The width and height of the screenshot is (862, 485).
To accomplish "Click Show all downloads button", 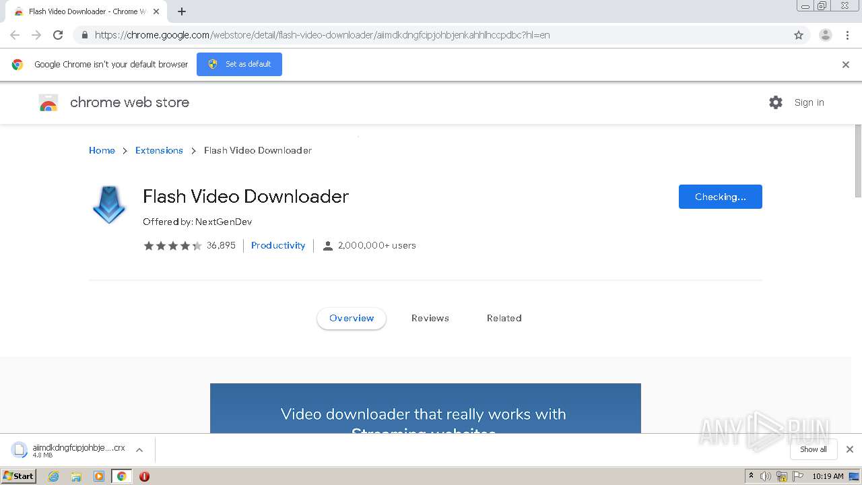I will click(x=813, y=449).
